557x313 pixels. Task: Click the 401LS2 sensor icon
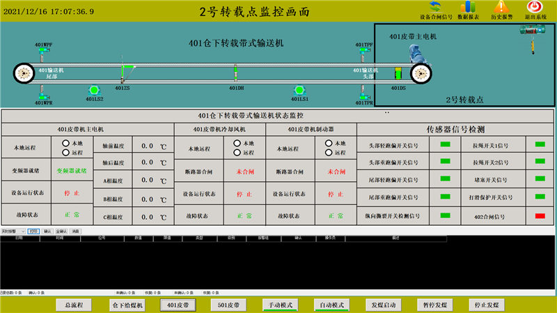(x=94, y=90)
